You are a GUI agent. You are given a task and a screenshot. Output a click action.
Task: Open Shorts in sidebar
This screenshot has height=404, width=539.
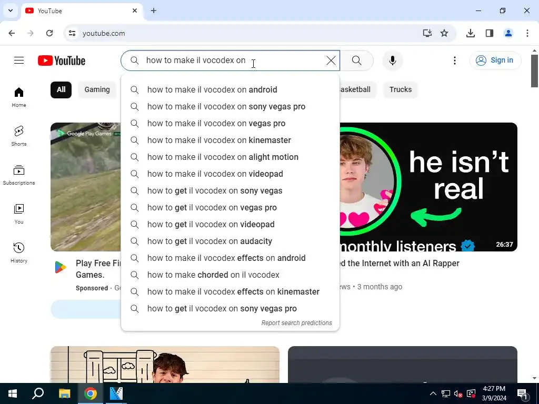19,136
